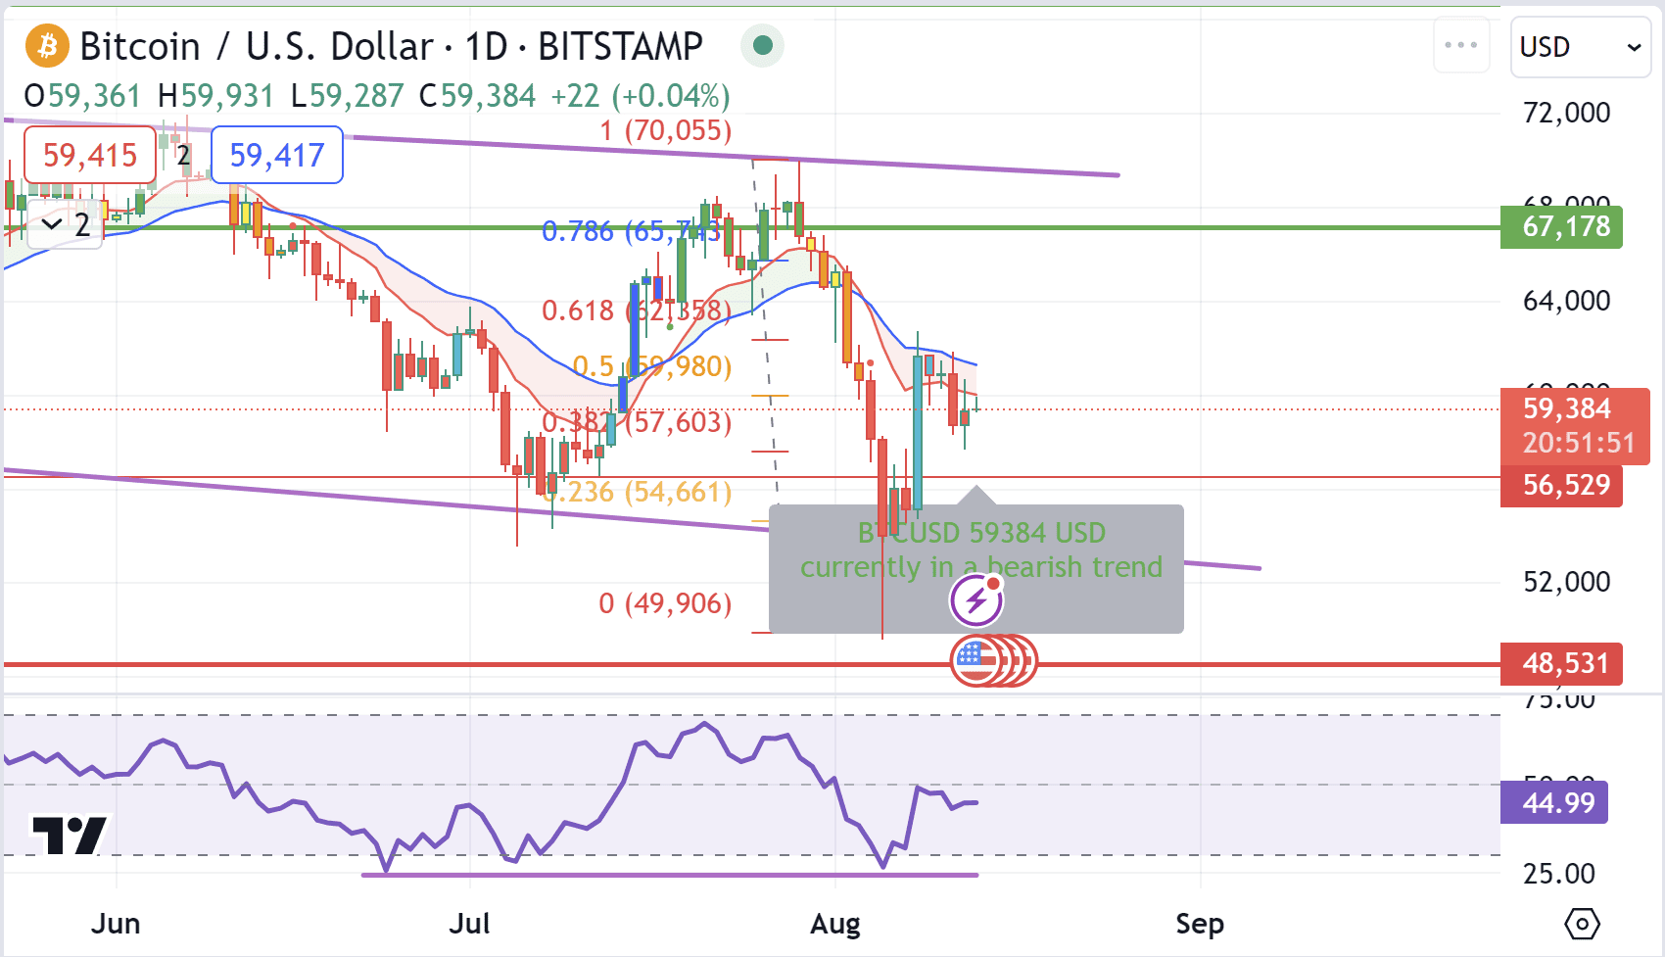1665x957 pixels.
Task: Click the blue 59,417 buy price button
Action: pos(277,155)
